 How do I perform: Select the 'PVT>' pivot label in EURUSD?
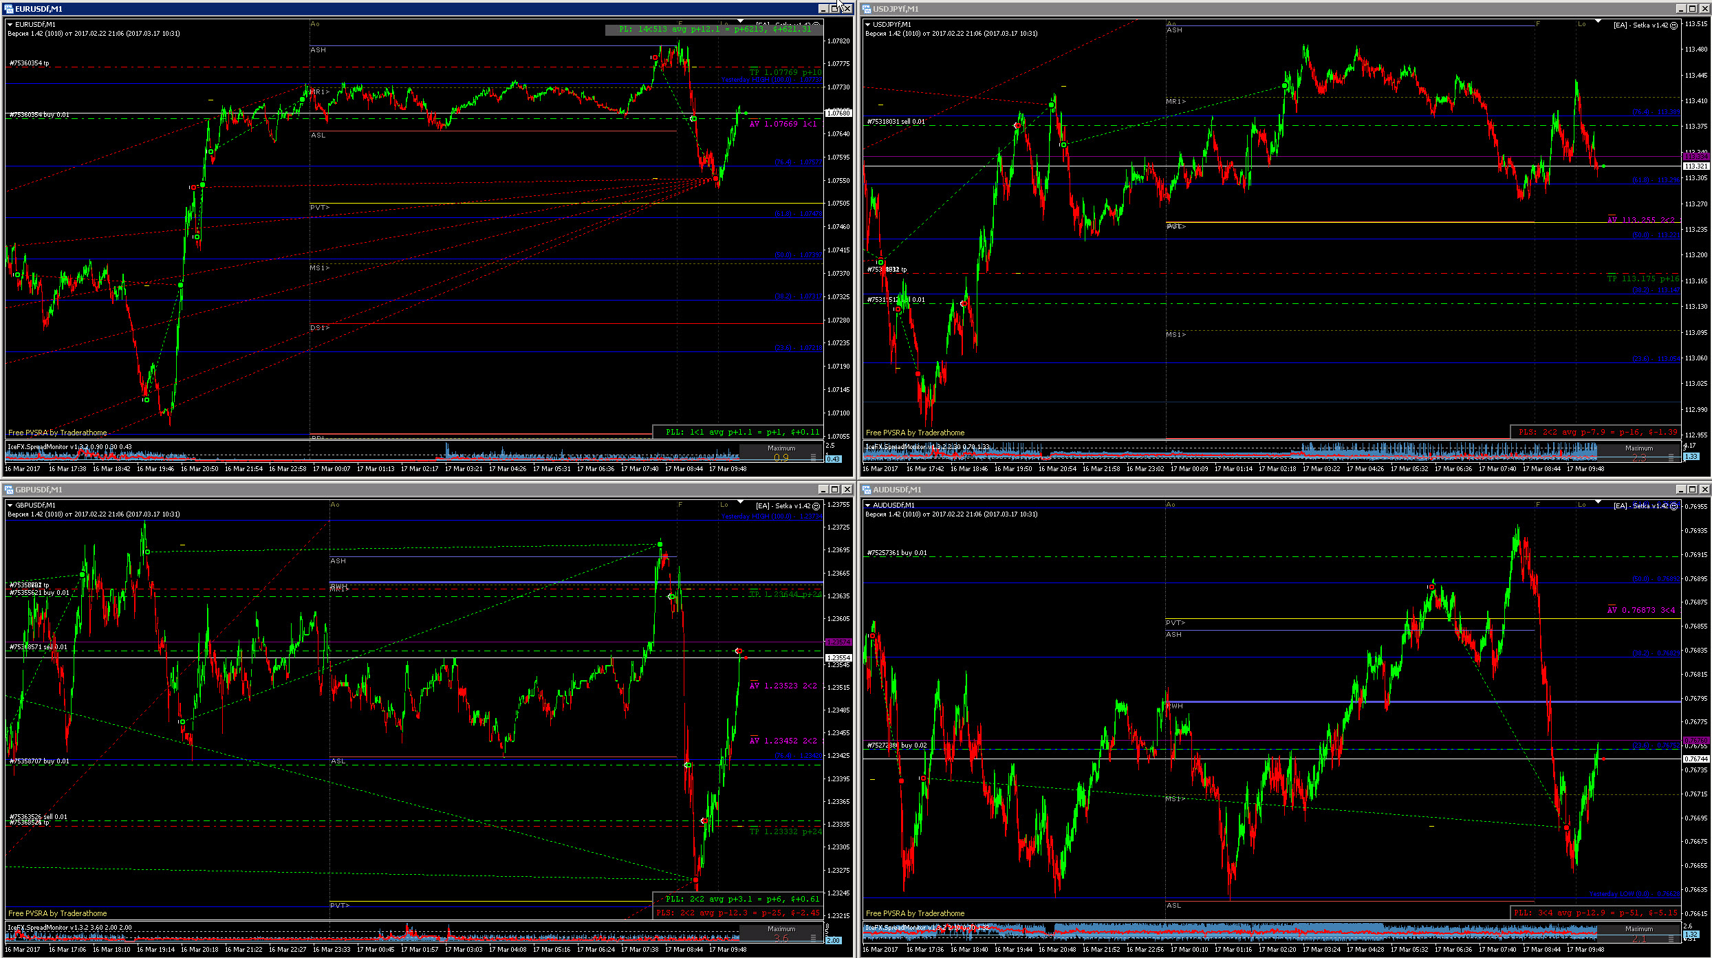pyautogui.click(x=319, y=208)
